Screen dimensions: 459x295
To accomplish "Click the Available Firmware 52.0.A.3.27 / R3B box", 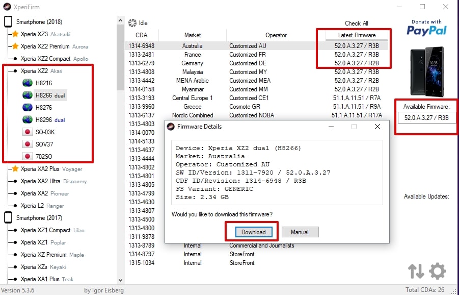I will pyautogui.click(x=426, y=118).
